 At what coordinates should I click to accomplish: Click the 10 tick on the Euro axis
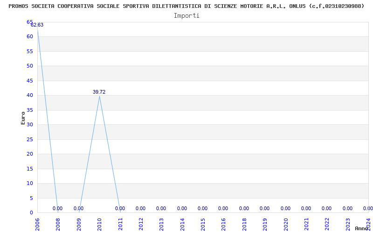tap(30, 183)
